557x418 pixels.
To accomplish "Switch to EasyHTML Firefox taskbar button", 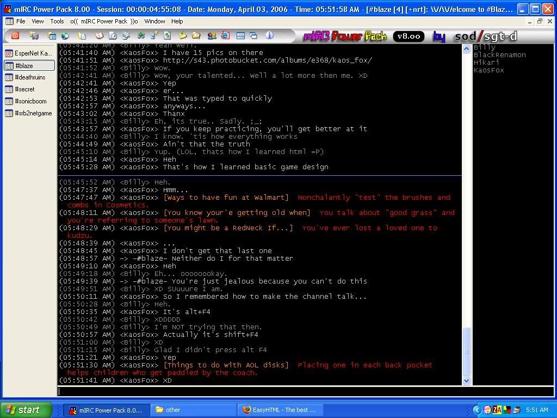I will 280,410.
